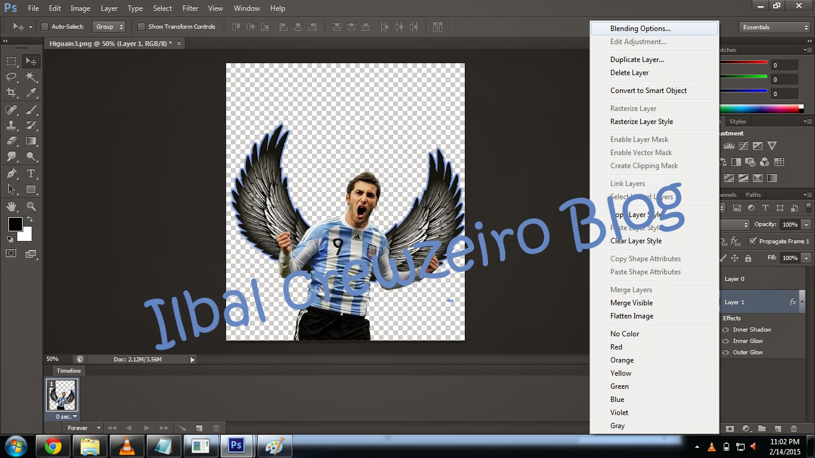Switch to the Styles panel tab
Image resolution: width=815 pixels, height=458 pixels.
coord(737,122)
